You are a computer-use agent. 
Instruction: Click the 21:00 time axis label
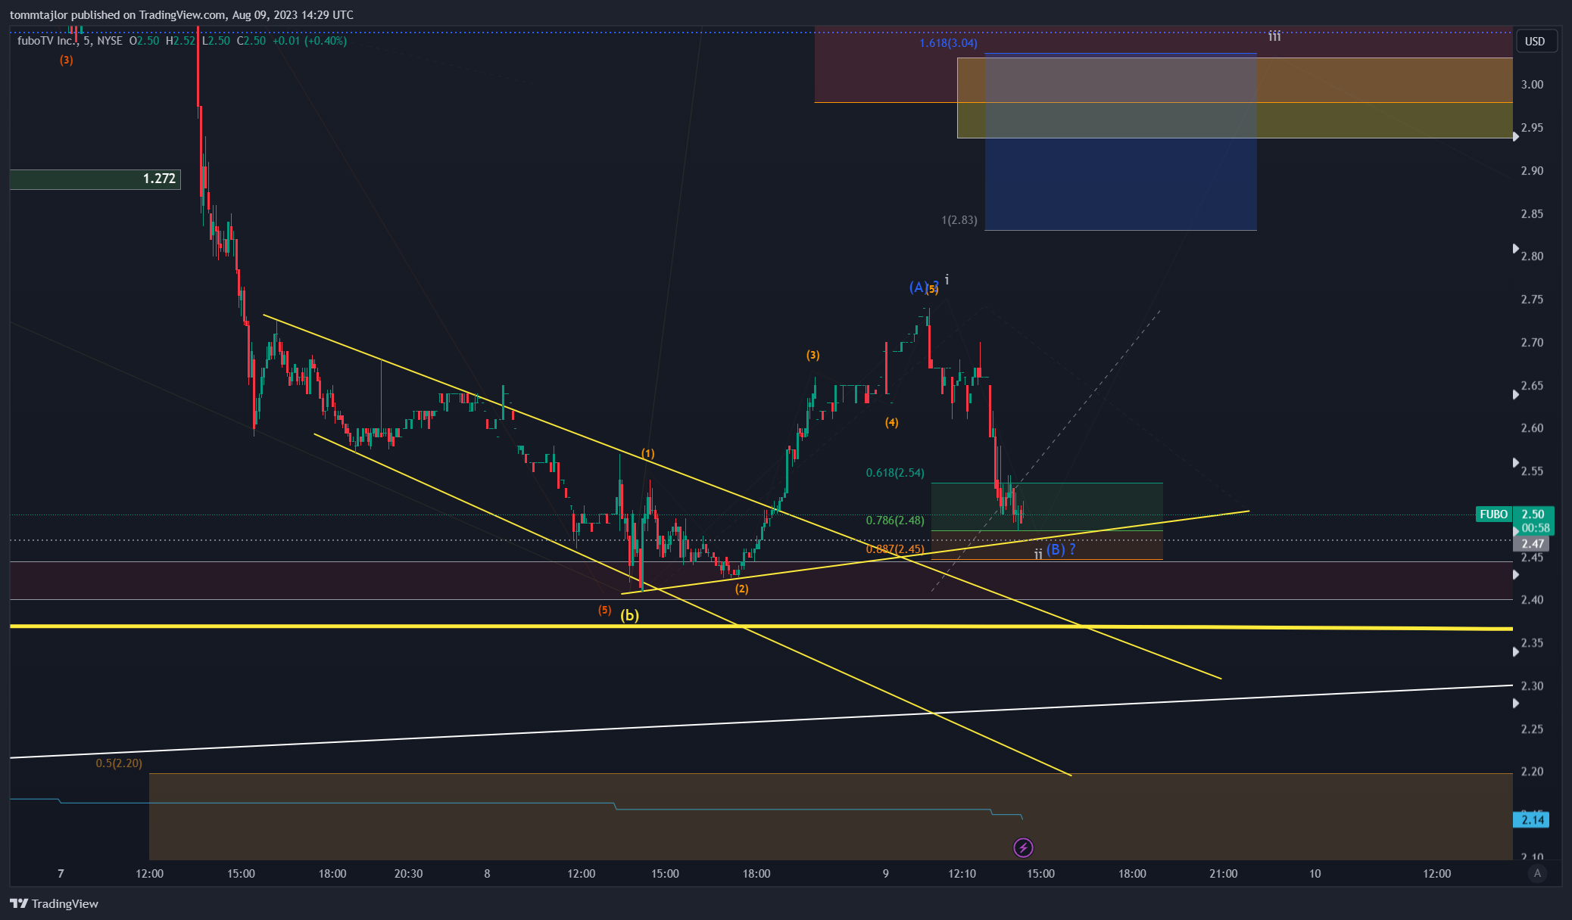[x=1224, y=874]
